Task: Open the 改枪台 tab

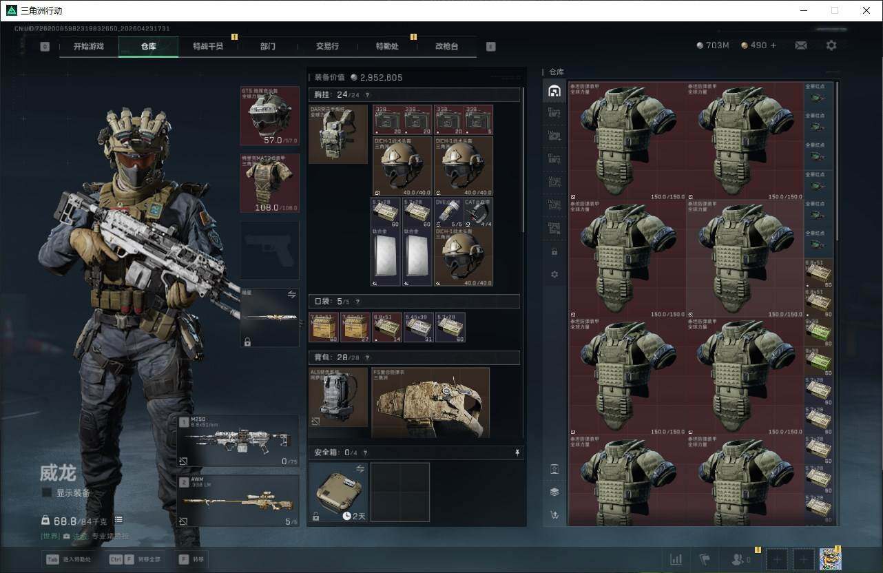Action: tap(446, 46)
